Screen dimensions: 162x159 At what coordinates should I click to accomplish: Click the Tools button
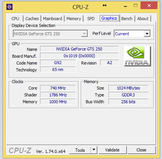coord(80,150)
